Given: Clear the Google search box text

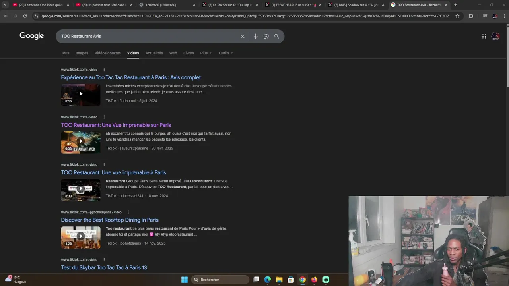Looking at the screenshot, I should [243, 36].
